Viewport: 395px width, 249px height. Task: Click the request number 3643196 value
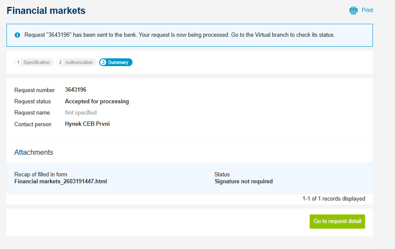(75, 90)
